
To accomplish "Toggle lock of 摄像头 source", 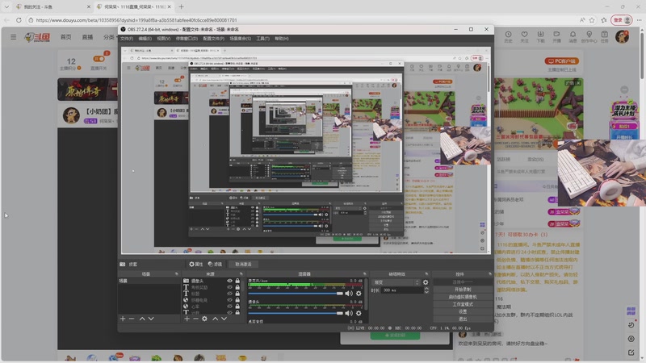I will [x=237, y=281].
